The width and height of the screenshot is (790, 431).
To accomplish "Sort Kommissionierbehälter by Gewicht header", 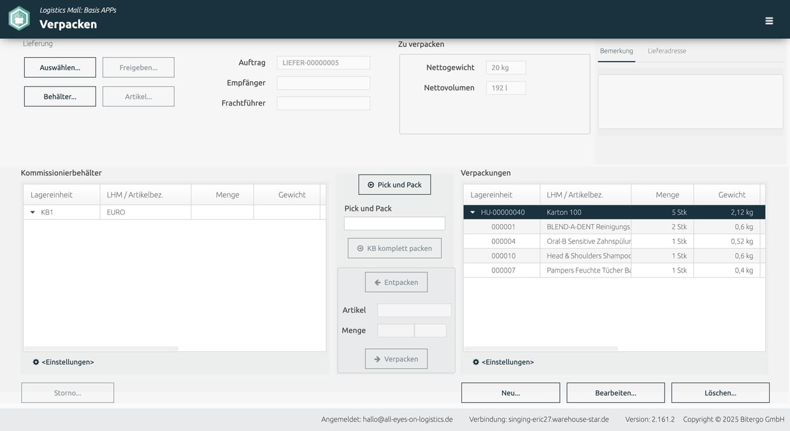I will 287,195.
